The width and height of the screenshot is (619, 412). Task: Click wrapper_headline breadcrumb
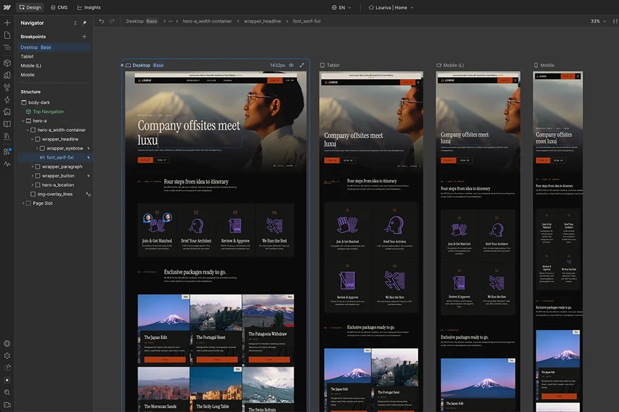[x=262, y=21]
